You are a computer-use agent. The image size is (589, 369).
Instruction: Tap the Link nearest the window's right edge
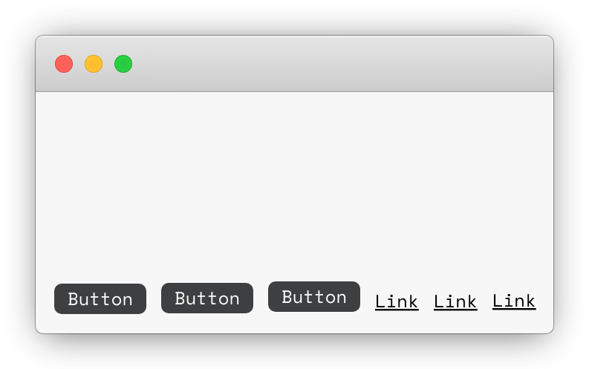[514, 301]
